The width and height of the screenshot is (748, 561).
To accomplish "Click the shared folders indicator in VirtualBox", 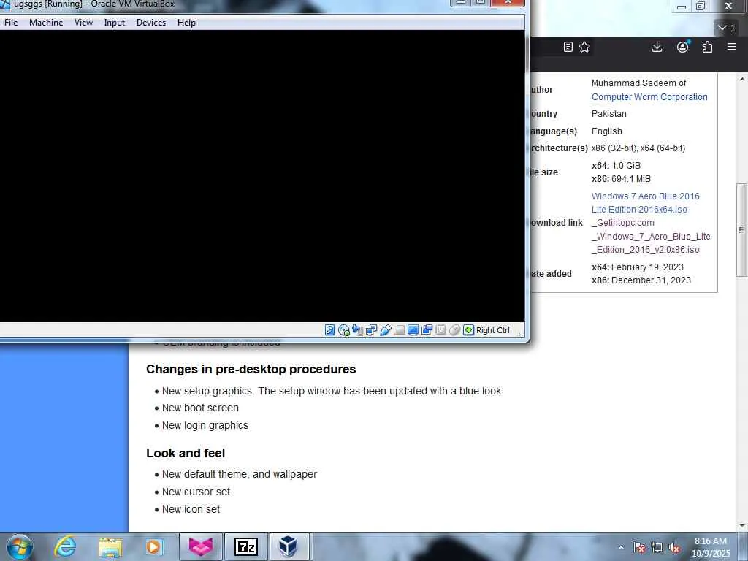I will (400, 330).
